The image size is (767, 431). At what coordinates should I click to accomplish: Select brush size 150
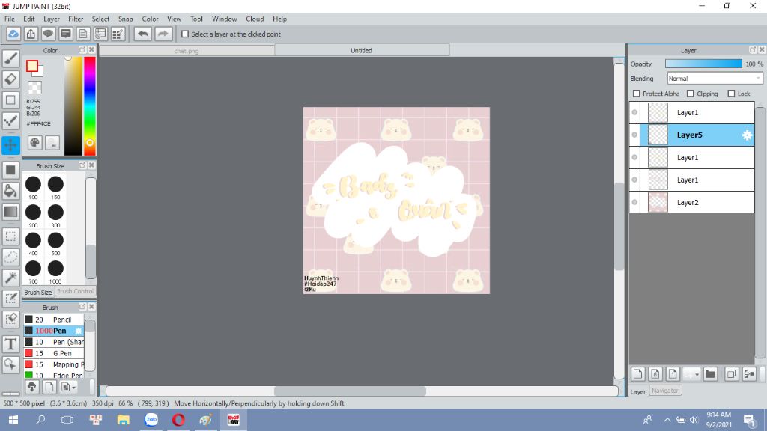(55, 188)
